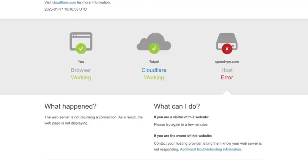
Task: Click the green checkmark on the cloud icon
Action: coord(154,49)
